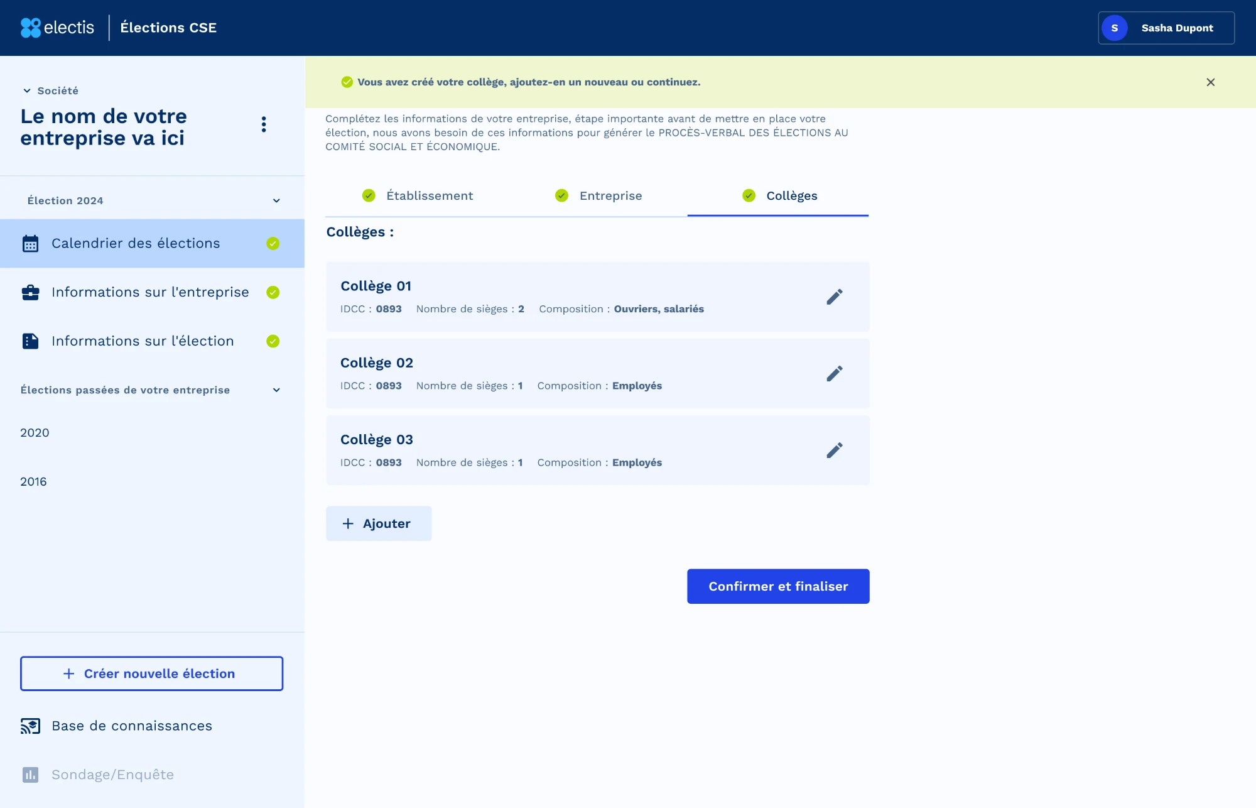This screenshot has width=1256, height=808.
Task: Open Sondage/Enquête in sidebar
Action: [112, 775]
